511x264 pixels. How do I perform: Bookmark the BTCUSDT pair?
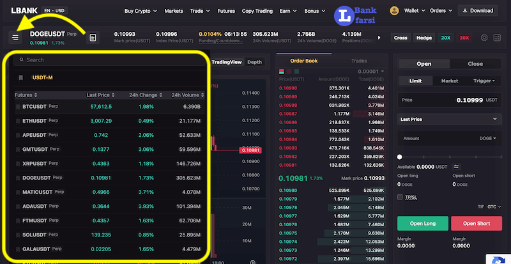click(18, 106)
